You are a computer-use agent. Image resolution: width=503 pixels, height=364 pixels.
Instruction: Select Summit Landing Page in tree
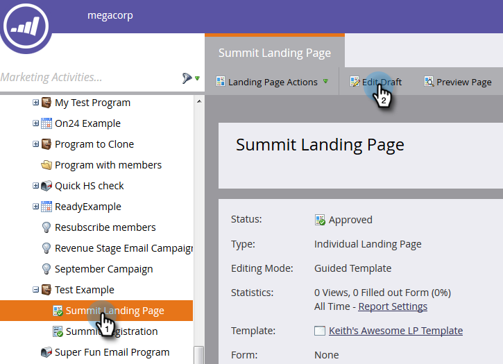[x=115, y=311]
